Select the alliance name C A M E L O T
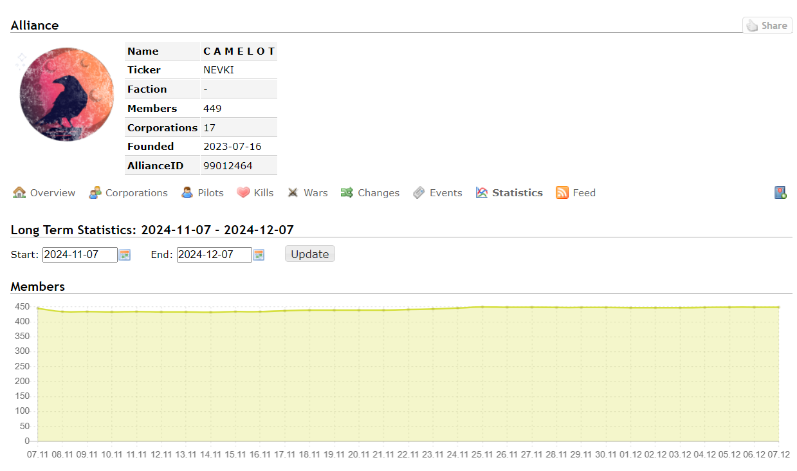 239,51
